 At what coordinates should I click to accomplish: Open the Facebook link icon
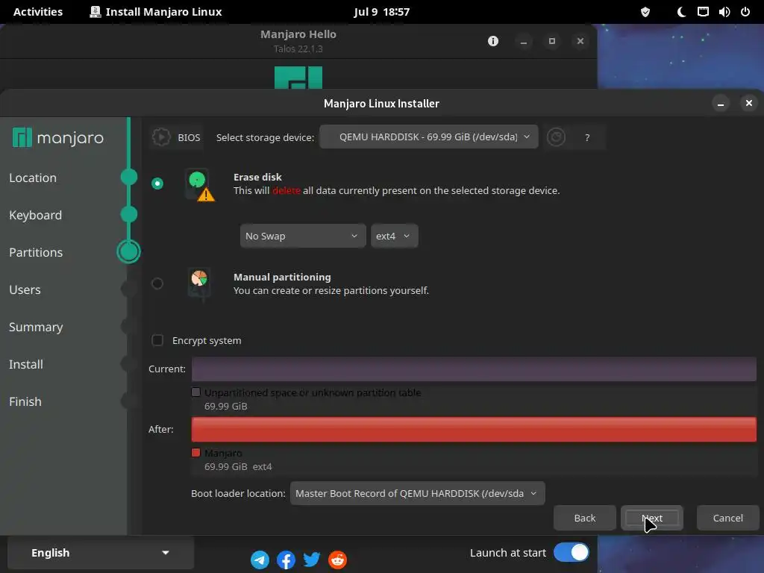[x=286, y=560]
